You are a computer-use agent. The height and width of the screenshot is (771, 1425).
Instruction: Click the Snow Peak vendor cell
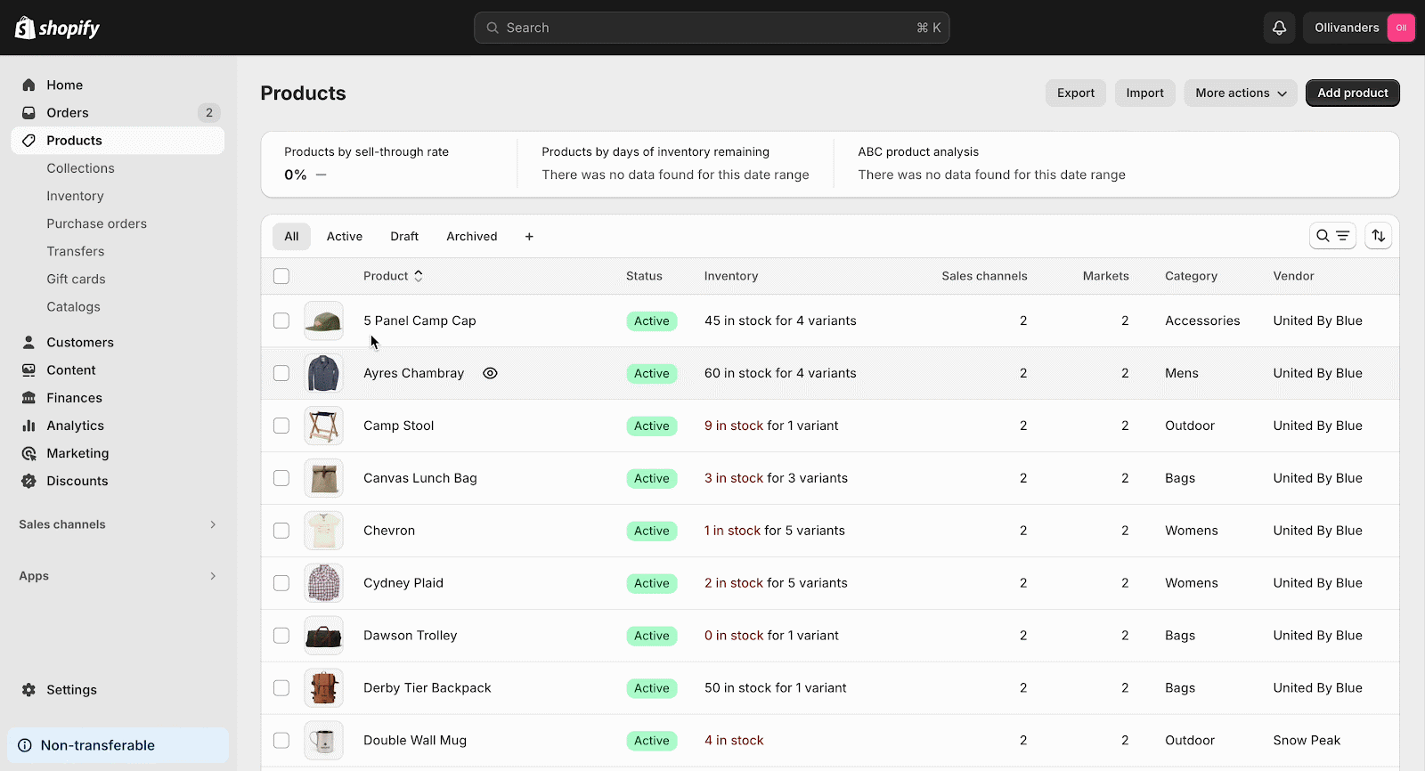pos(1307,740)
